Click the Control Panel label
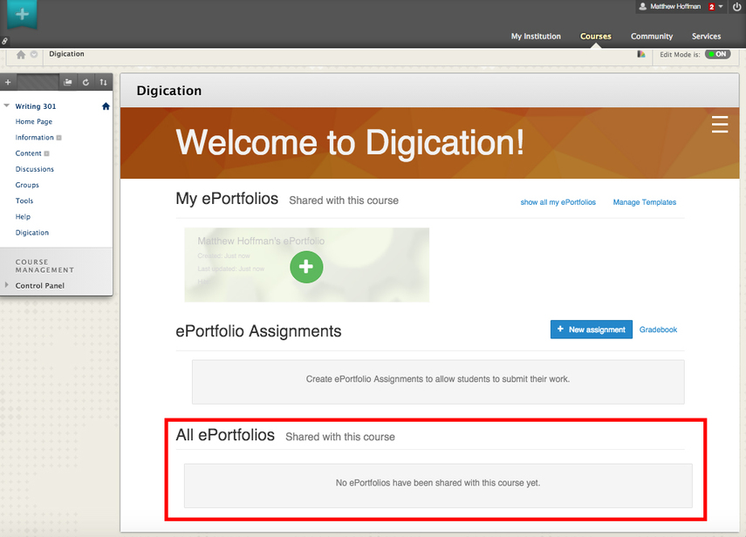 [x=40, y=286]
